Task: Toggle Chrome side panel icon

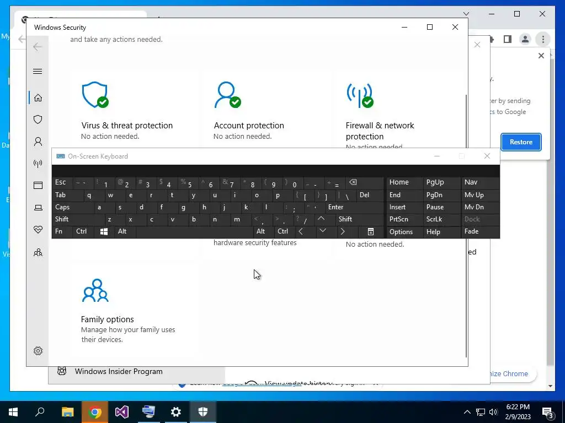Action: [508, 39]
